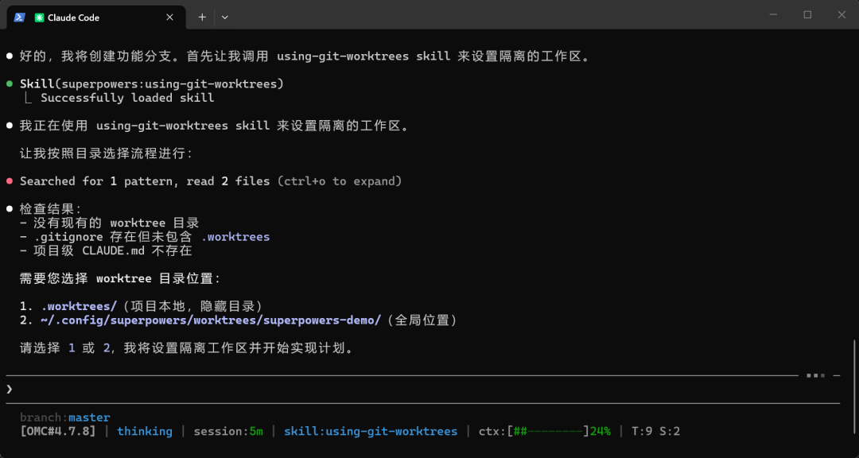Select the Claude Code tab
Viewport: 859px width, 458px height.
point(96,17)
